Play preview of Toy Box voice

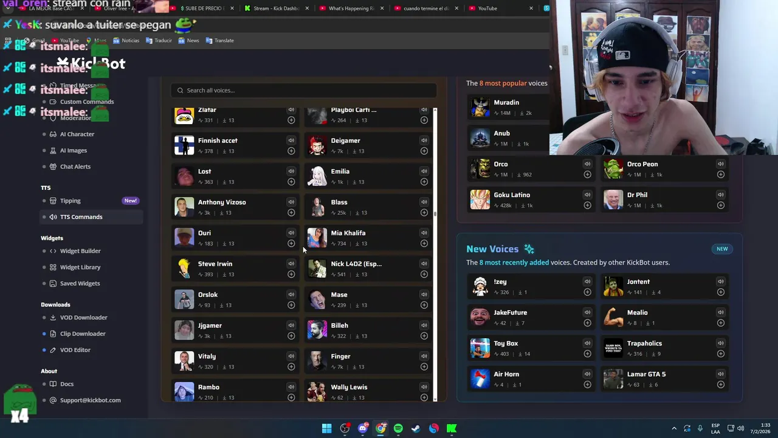pos(587,344)
